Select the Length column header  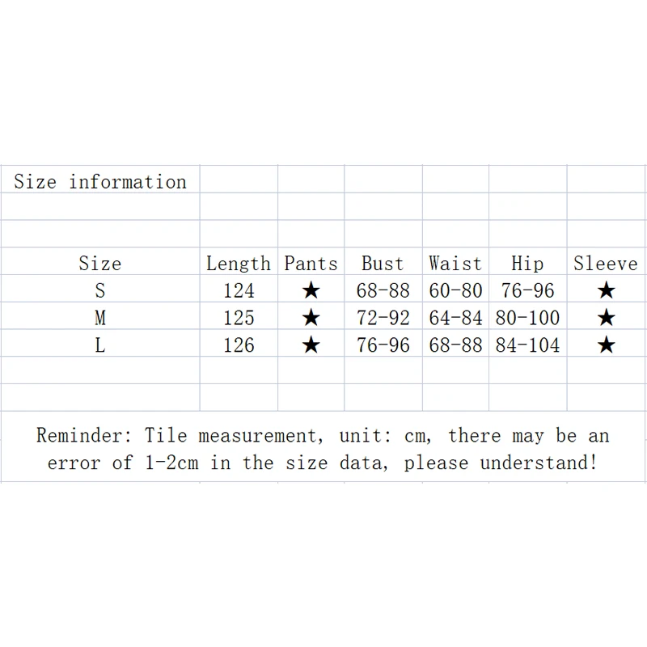click(239, 264)
